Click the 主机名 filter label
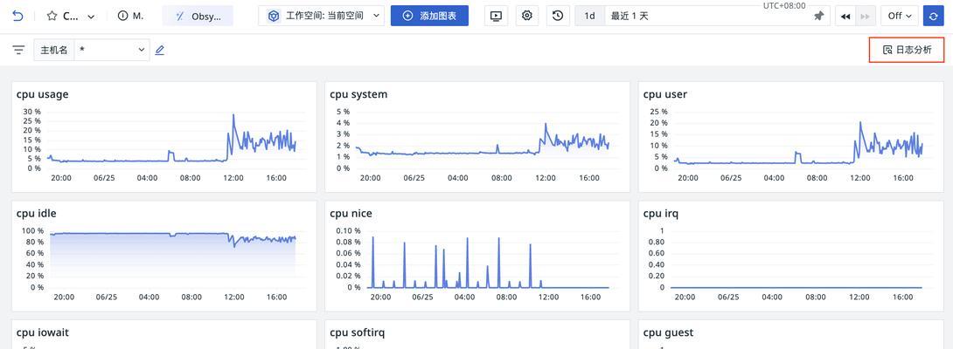 (54, 50)
